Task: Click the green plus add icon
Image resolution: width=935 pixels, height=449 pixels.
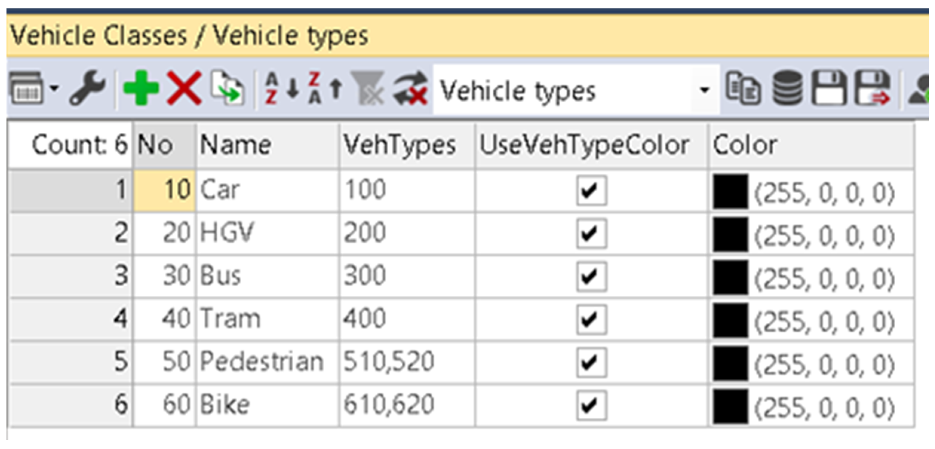Action: tap(141, 88)
